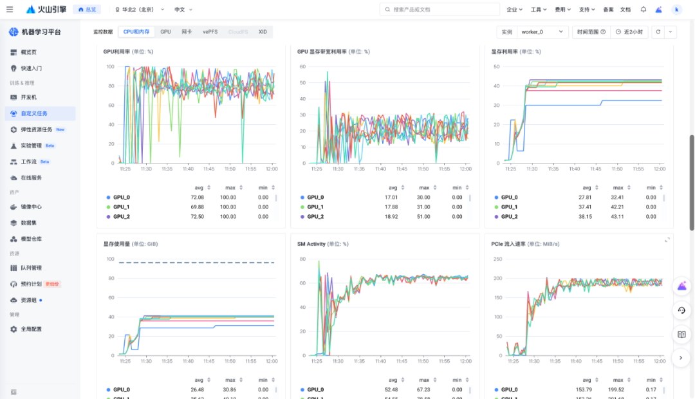This screenshot has width=695, height=399.
Task: Go to 全局配置 settings in sidebar
Action: tap(30, 329)
